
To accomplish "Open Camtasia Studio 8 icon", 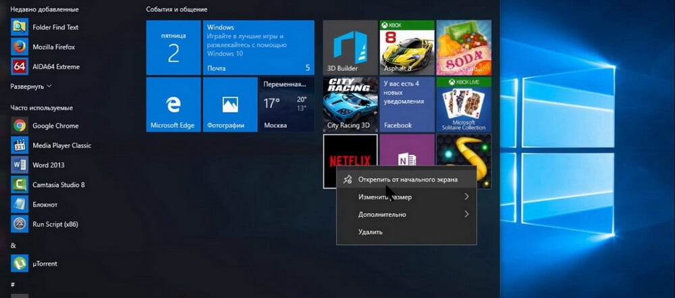I will [x=20, y=184].
